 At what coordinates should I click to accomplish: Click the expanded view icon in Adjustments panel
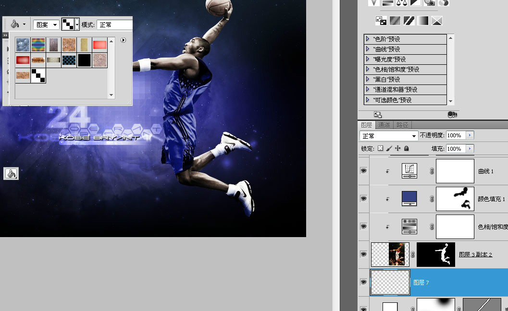378,115
